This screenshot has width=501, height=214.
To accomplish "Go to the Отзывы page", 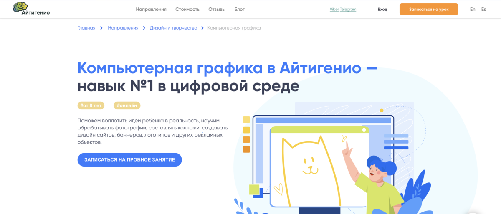I will click(x=217, y=9).
